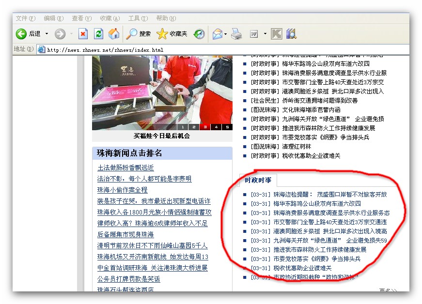Expand the Edit with Word dropdown arrow

tap(265, 34)
